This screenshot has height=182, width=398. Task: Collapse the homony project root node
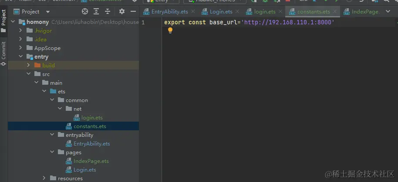coord(13,22)
